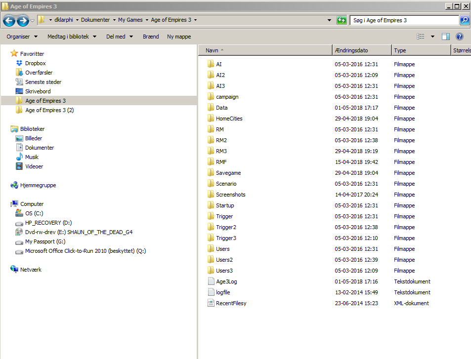The height and width of the screenshot is (359, 471).
Task: Select Microsoft Office Click-to-Run 2010 (Q:) drive
Action: tap(86, 251)
